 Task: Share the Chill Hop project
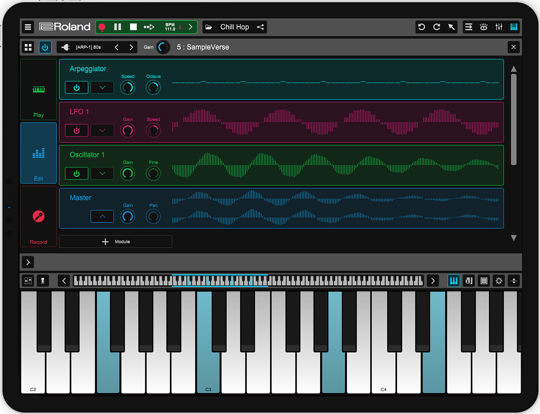pos(260,27)
